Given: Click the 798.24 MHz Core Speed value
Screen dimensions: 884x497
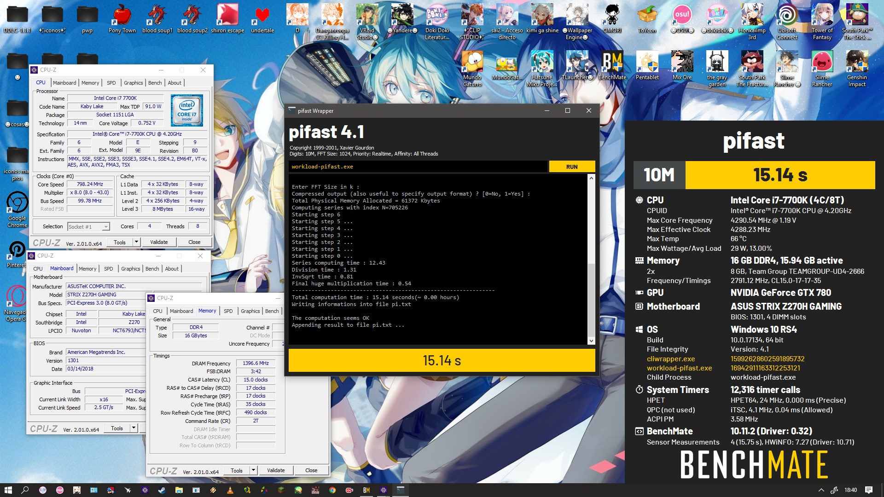Looking at the screenshot, I should pyautogui.click(x=90, y=184).
